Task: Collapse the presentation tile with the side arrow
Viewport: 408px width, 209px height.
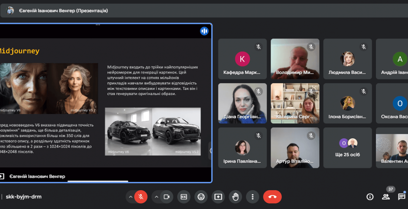Action: [210, 150]
